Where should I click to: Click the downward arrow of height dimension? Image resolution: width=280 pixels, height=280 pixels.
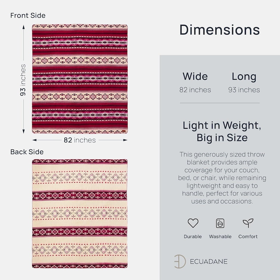pyautogui.click(x=23, y=131)
